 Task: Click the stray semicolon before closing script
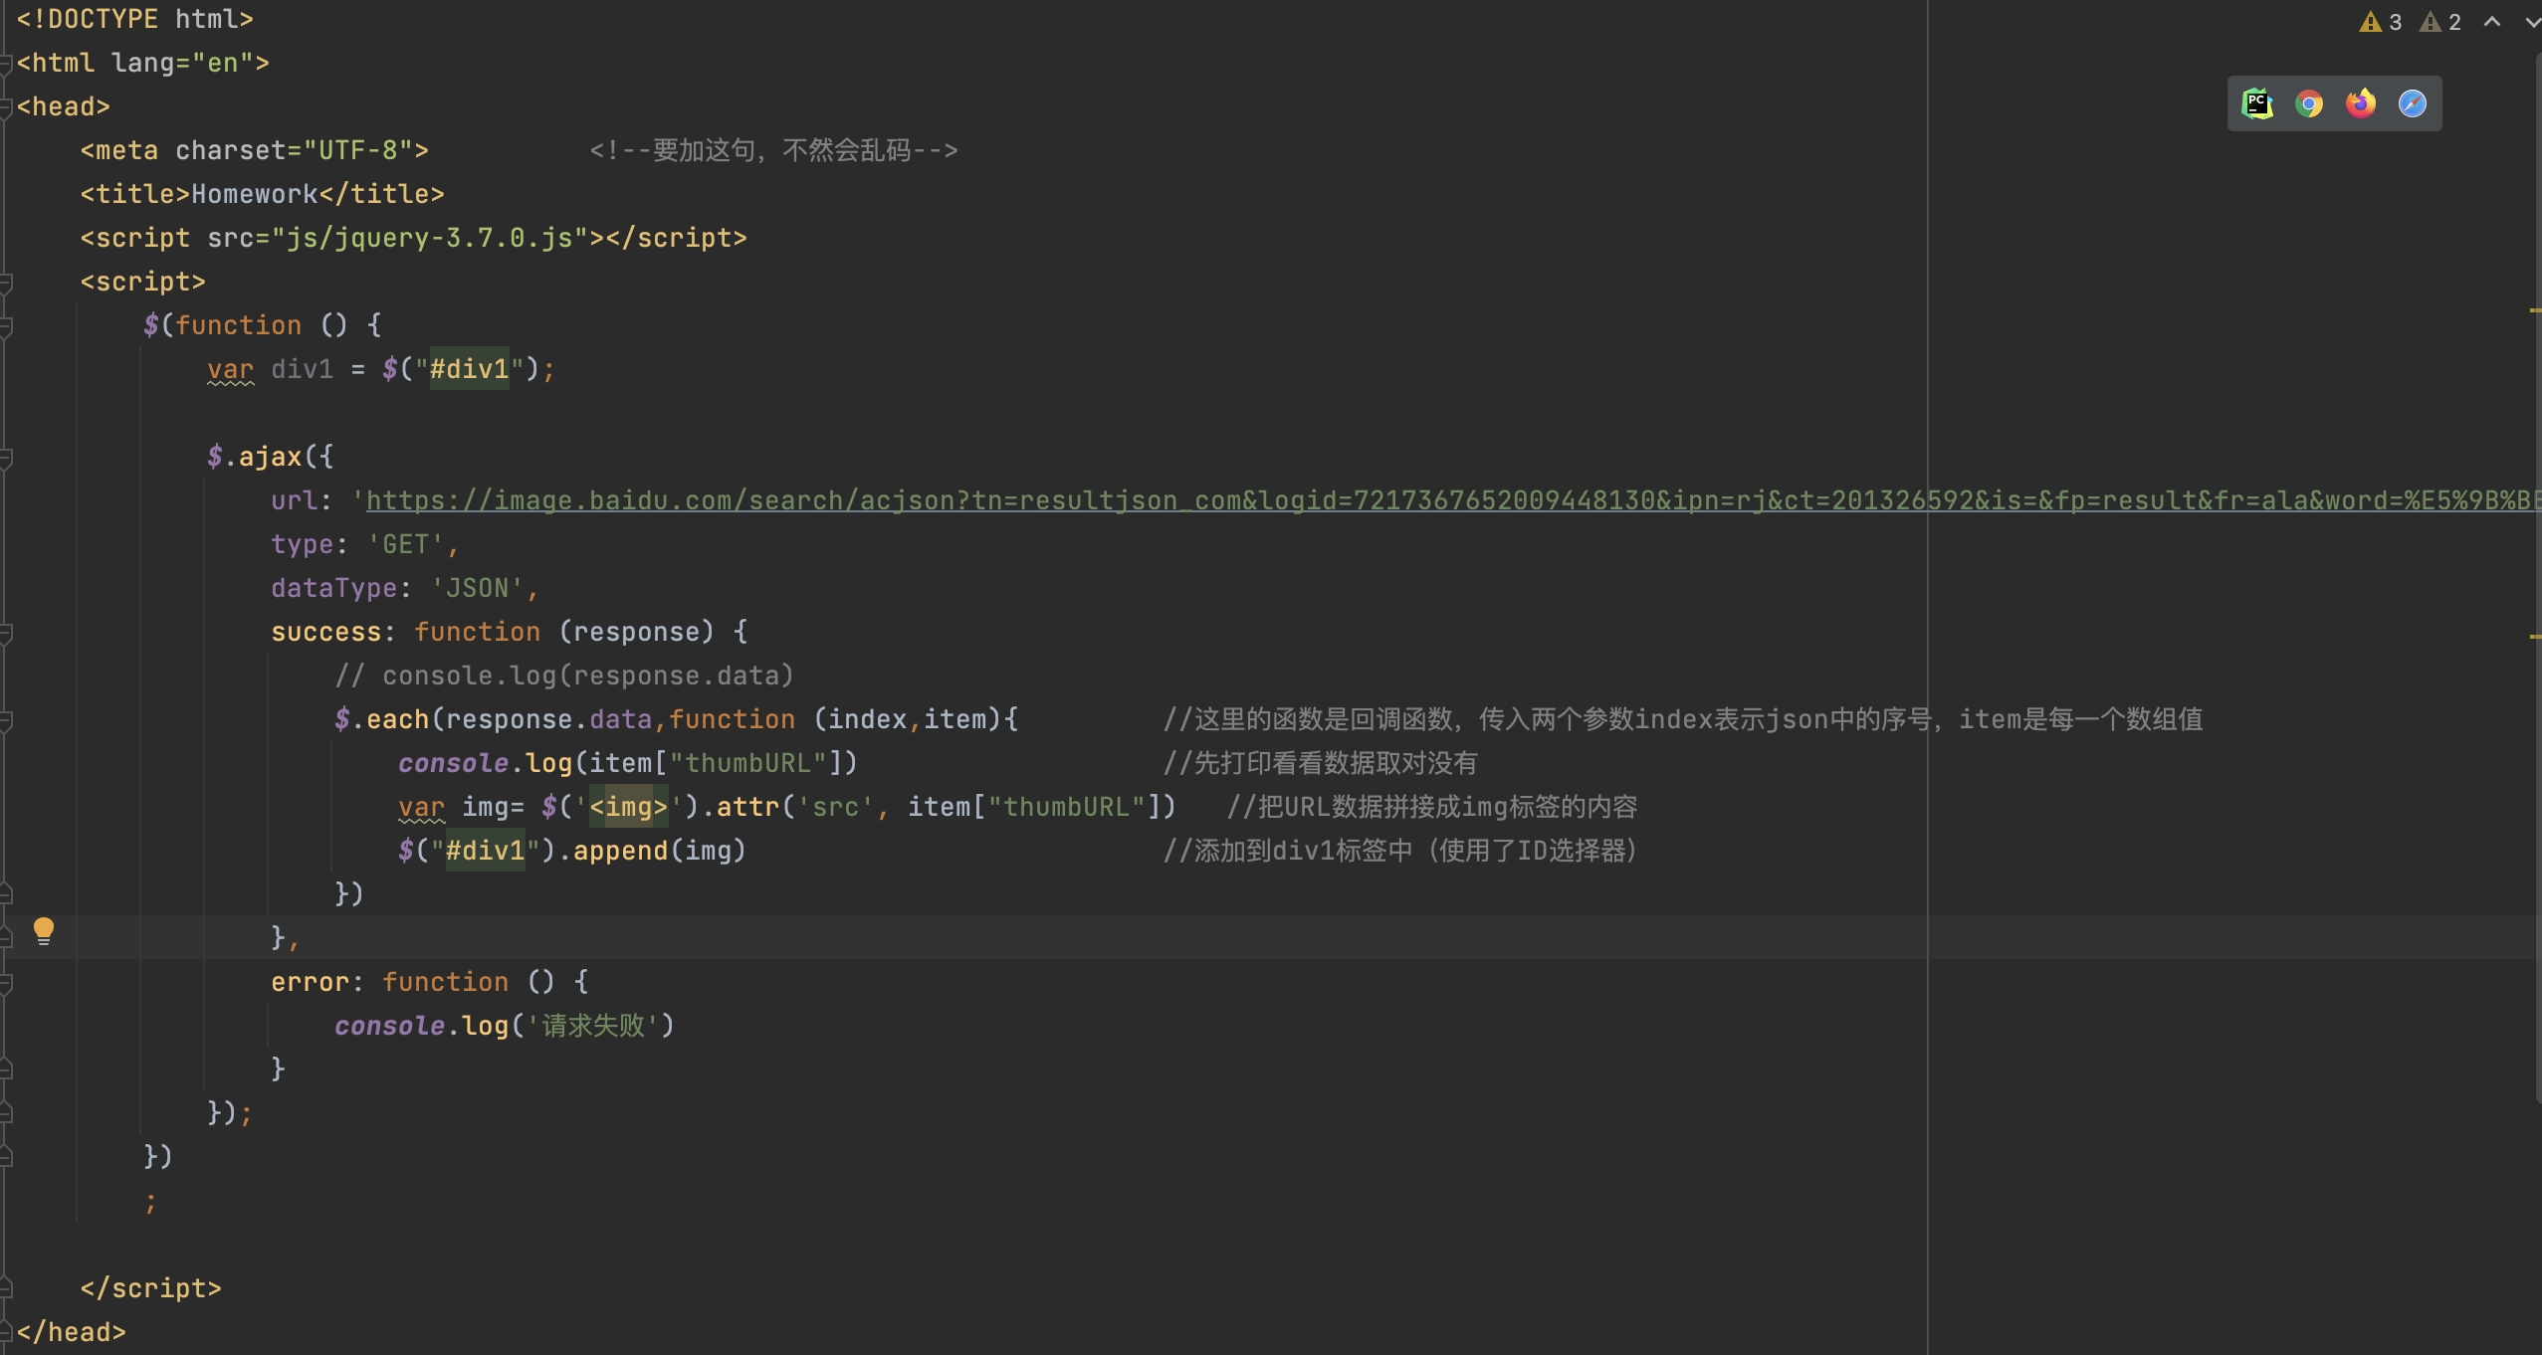pos(150,1204)
